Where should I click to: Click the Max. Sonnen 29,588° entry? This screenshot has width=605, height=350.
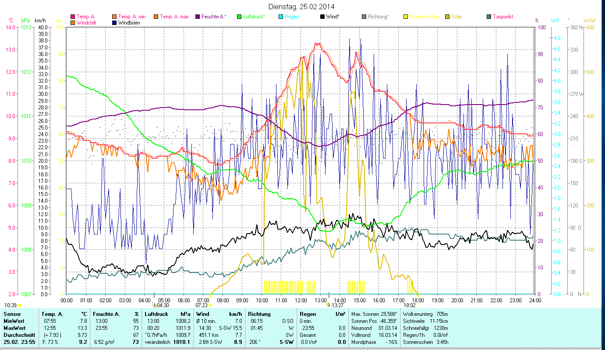374,314
